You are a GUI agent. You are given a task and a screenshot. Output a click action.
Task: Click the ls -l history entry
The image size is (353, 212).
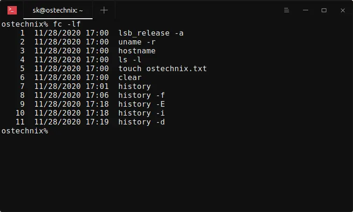click(130, 60)
